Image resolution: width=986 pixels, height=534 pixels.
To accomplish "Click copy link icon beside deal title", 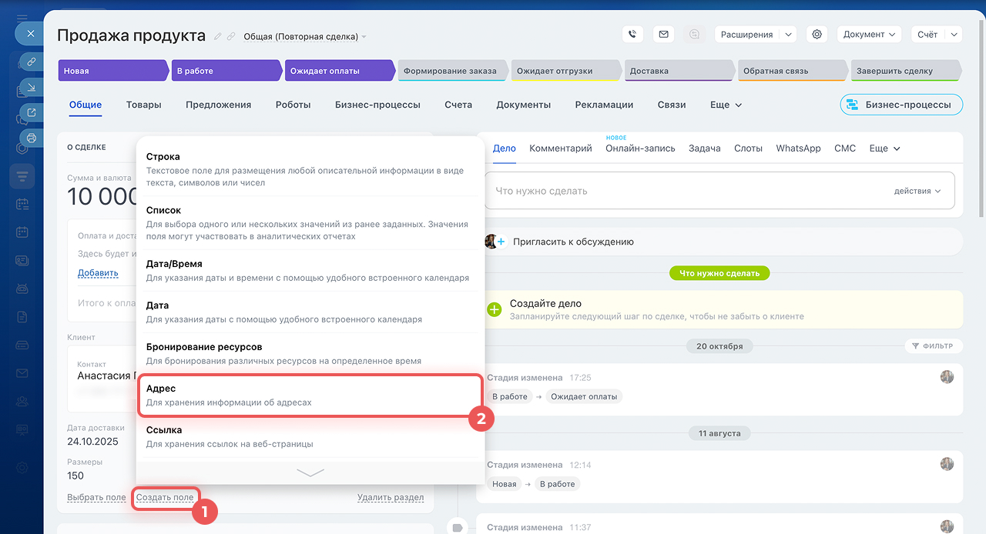I will click(231, 36).
